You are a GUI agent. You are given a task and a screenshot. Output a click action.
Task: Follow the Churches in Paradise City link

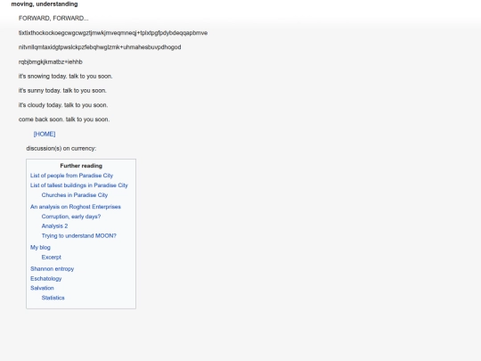(75, 195)
